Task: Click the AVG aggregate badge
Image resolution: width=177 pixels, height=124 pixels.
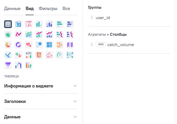Action: coord(101,45)
